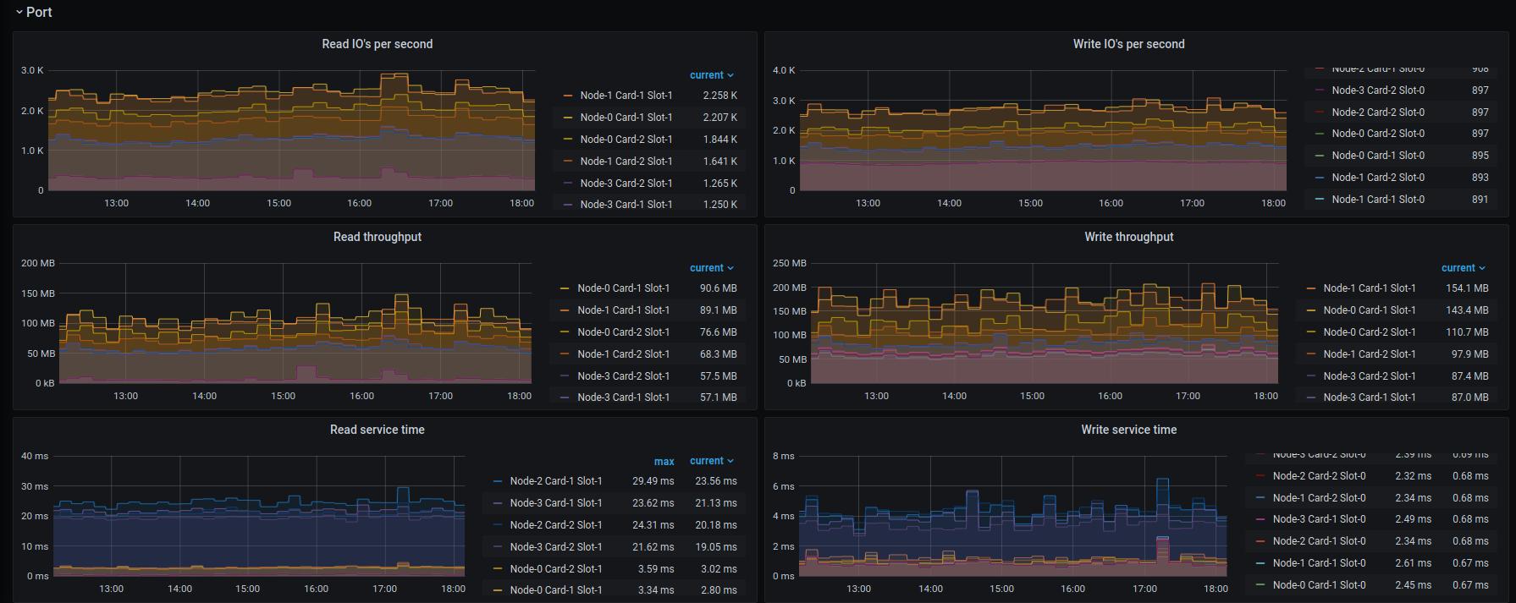Sort Read IO's per second legend by current
This screenshot has width=1516, height=603.
click(711, 75)
